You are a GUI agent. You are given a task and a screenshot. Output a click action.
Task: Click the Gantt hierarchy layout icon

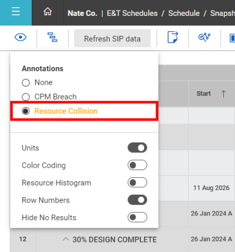click(x=52, y=37)
